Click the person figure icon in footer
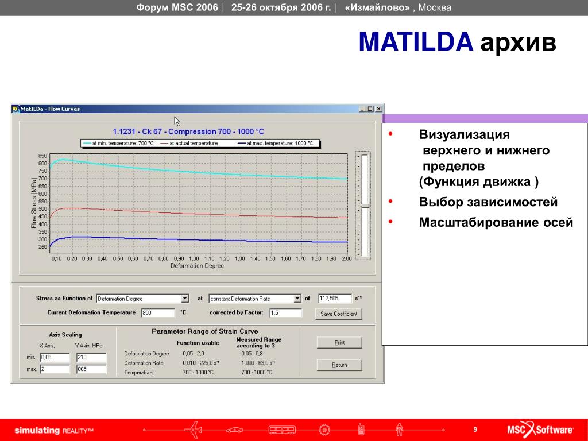 coord(400,430)
